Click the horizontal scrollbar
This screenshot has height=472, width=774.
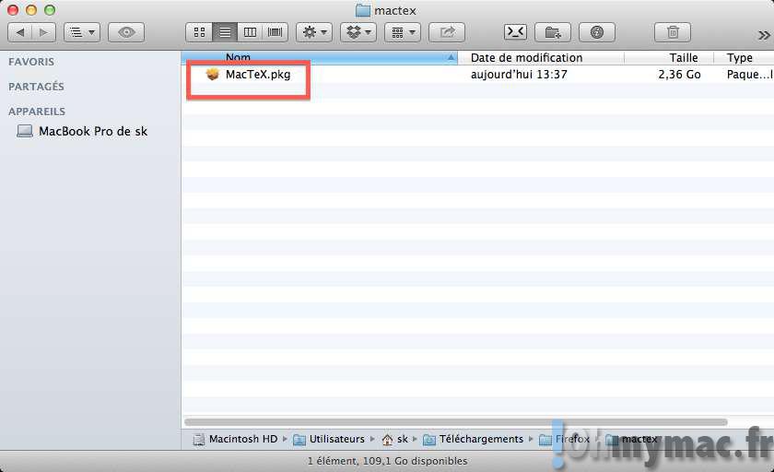455,422
